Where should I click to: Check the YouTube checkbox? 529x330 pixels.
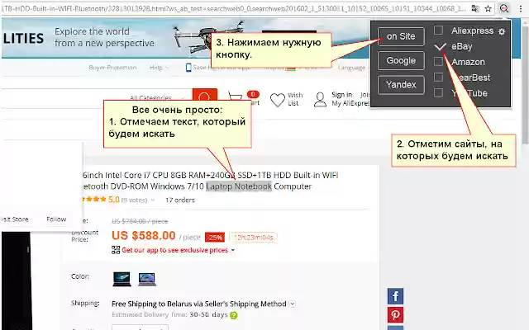[438, 92]
